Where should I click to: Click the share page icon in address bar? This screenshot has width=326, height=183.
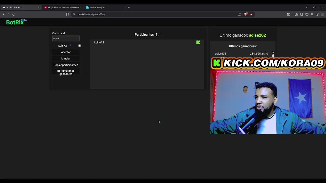[239, 14]
